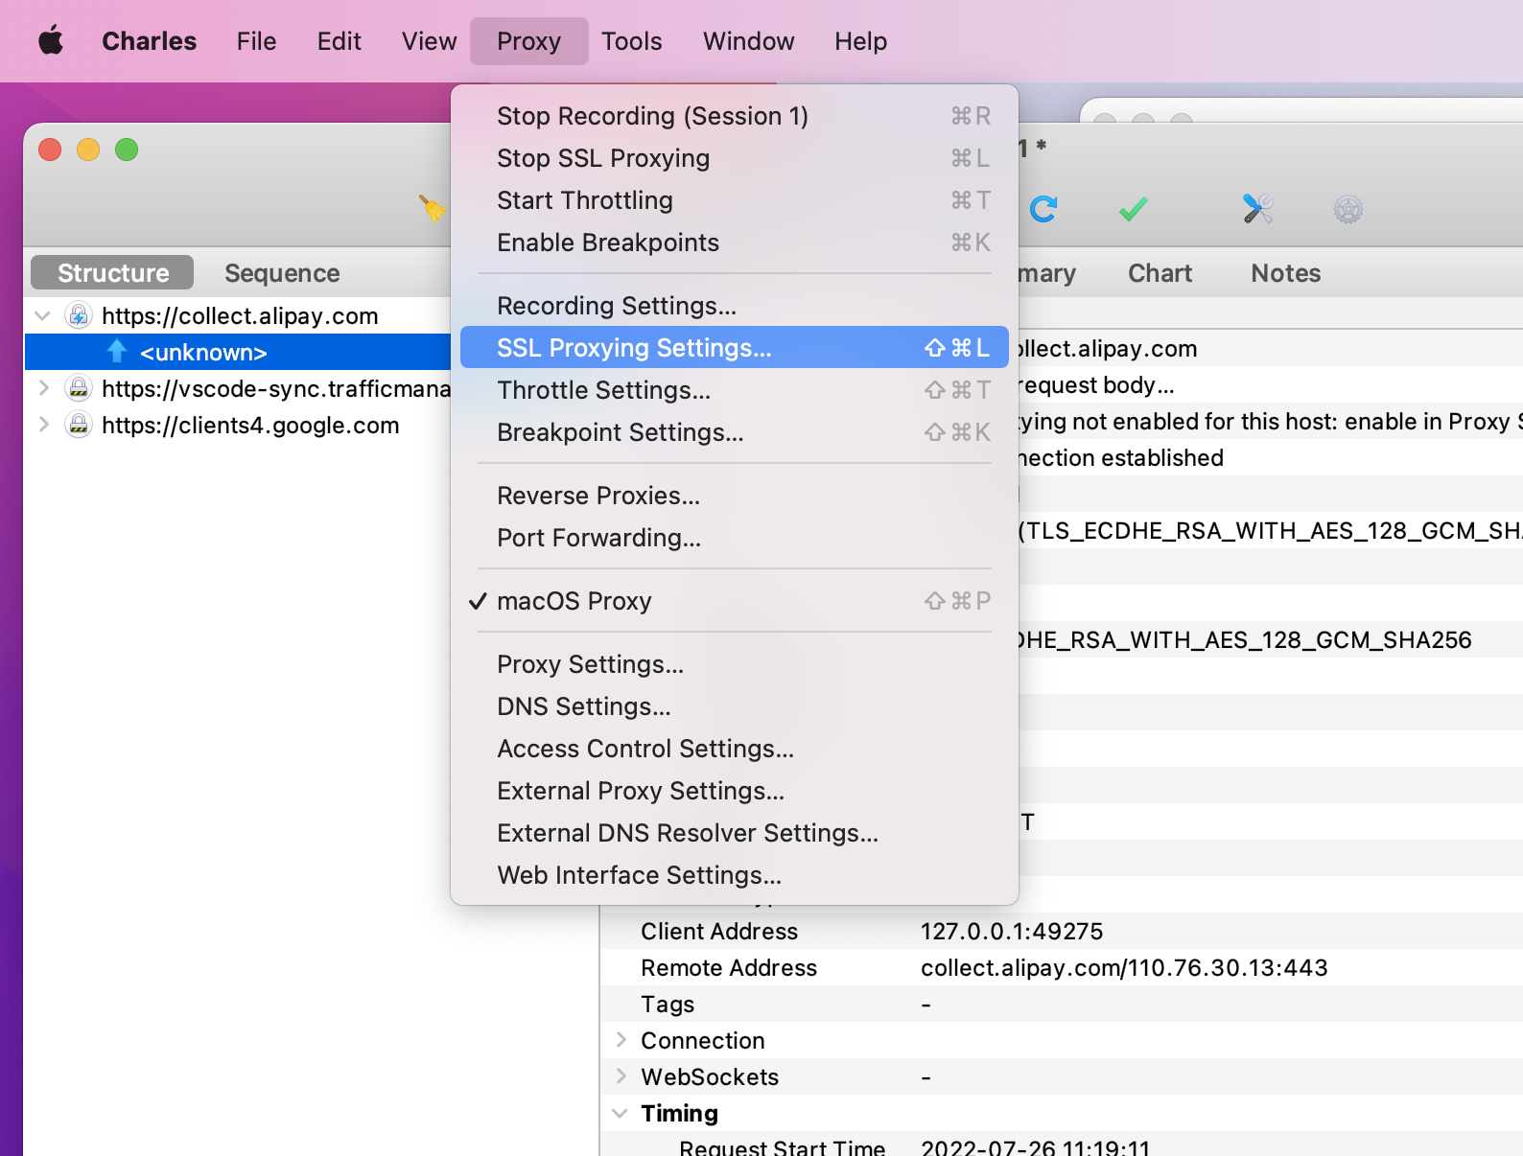Click lock icon beside clients4.google.com host

pyautogui.click(x=79, y=425)
